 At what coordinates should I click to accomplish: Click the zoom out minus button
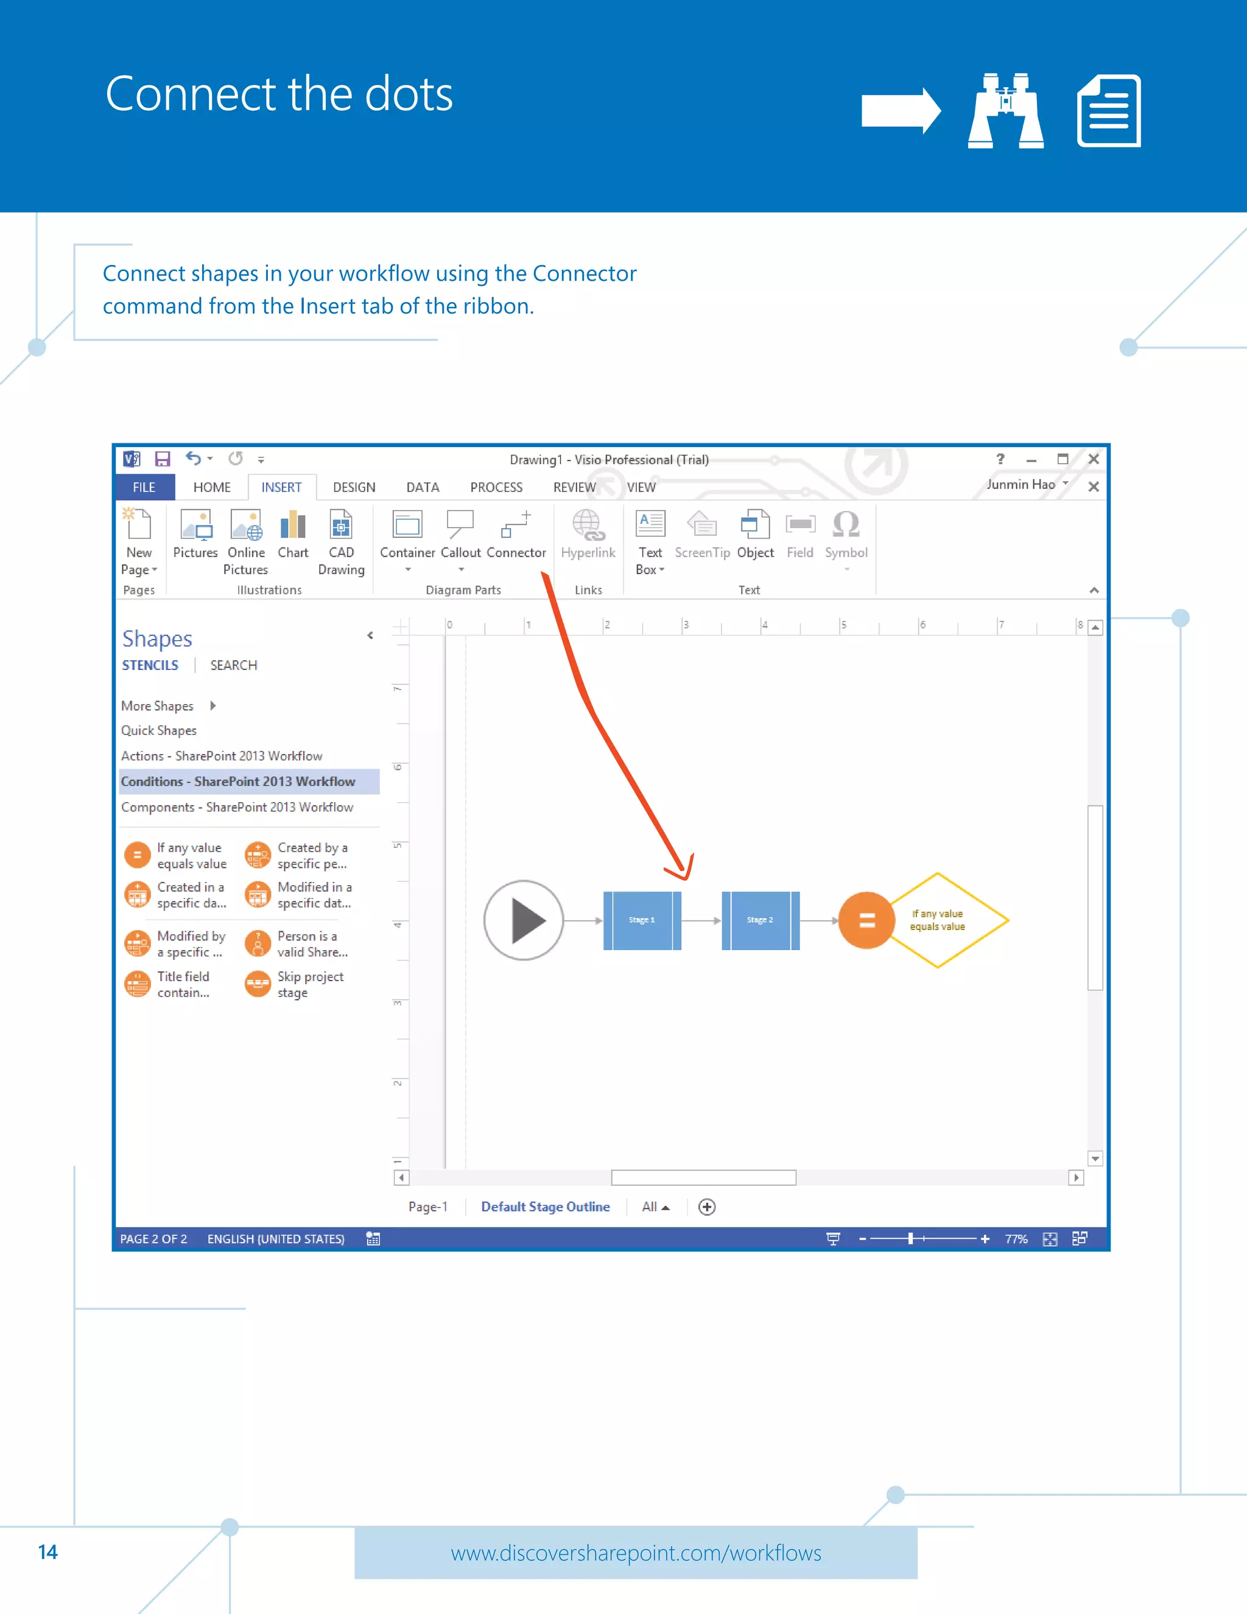click(862, 1239)
